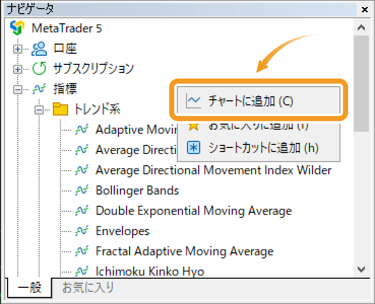
Task: Switch to the 一般 tab
Action: (x=29, y=288)
